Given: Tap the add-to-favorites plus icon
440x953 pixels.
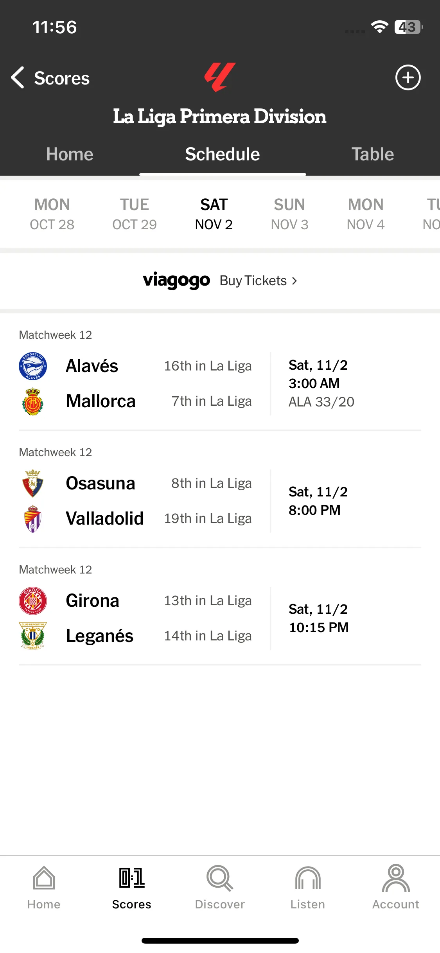Looking at the screenshot, I should (408, 77).
